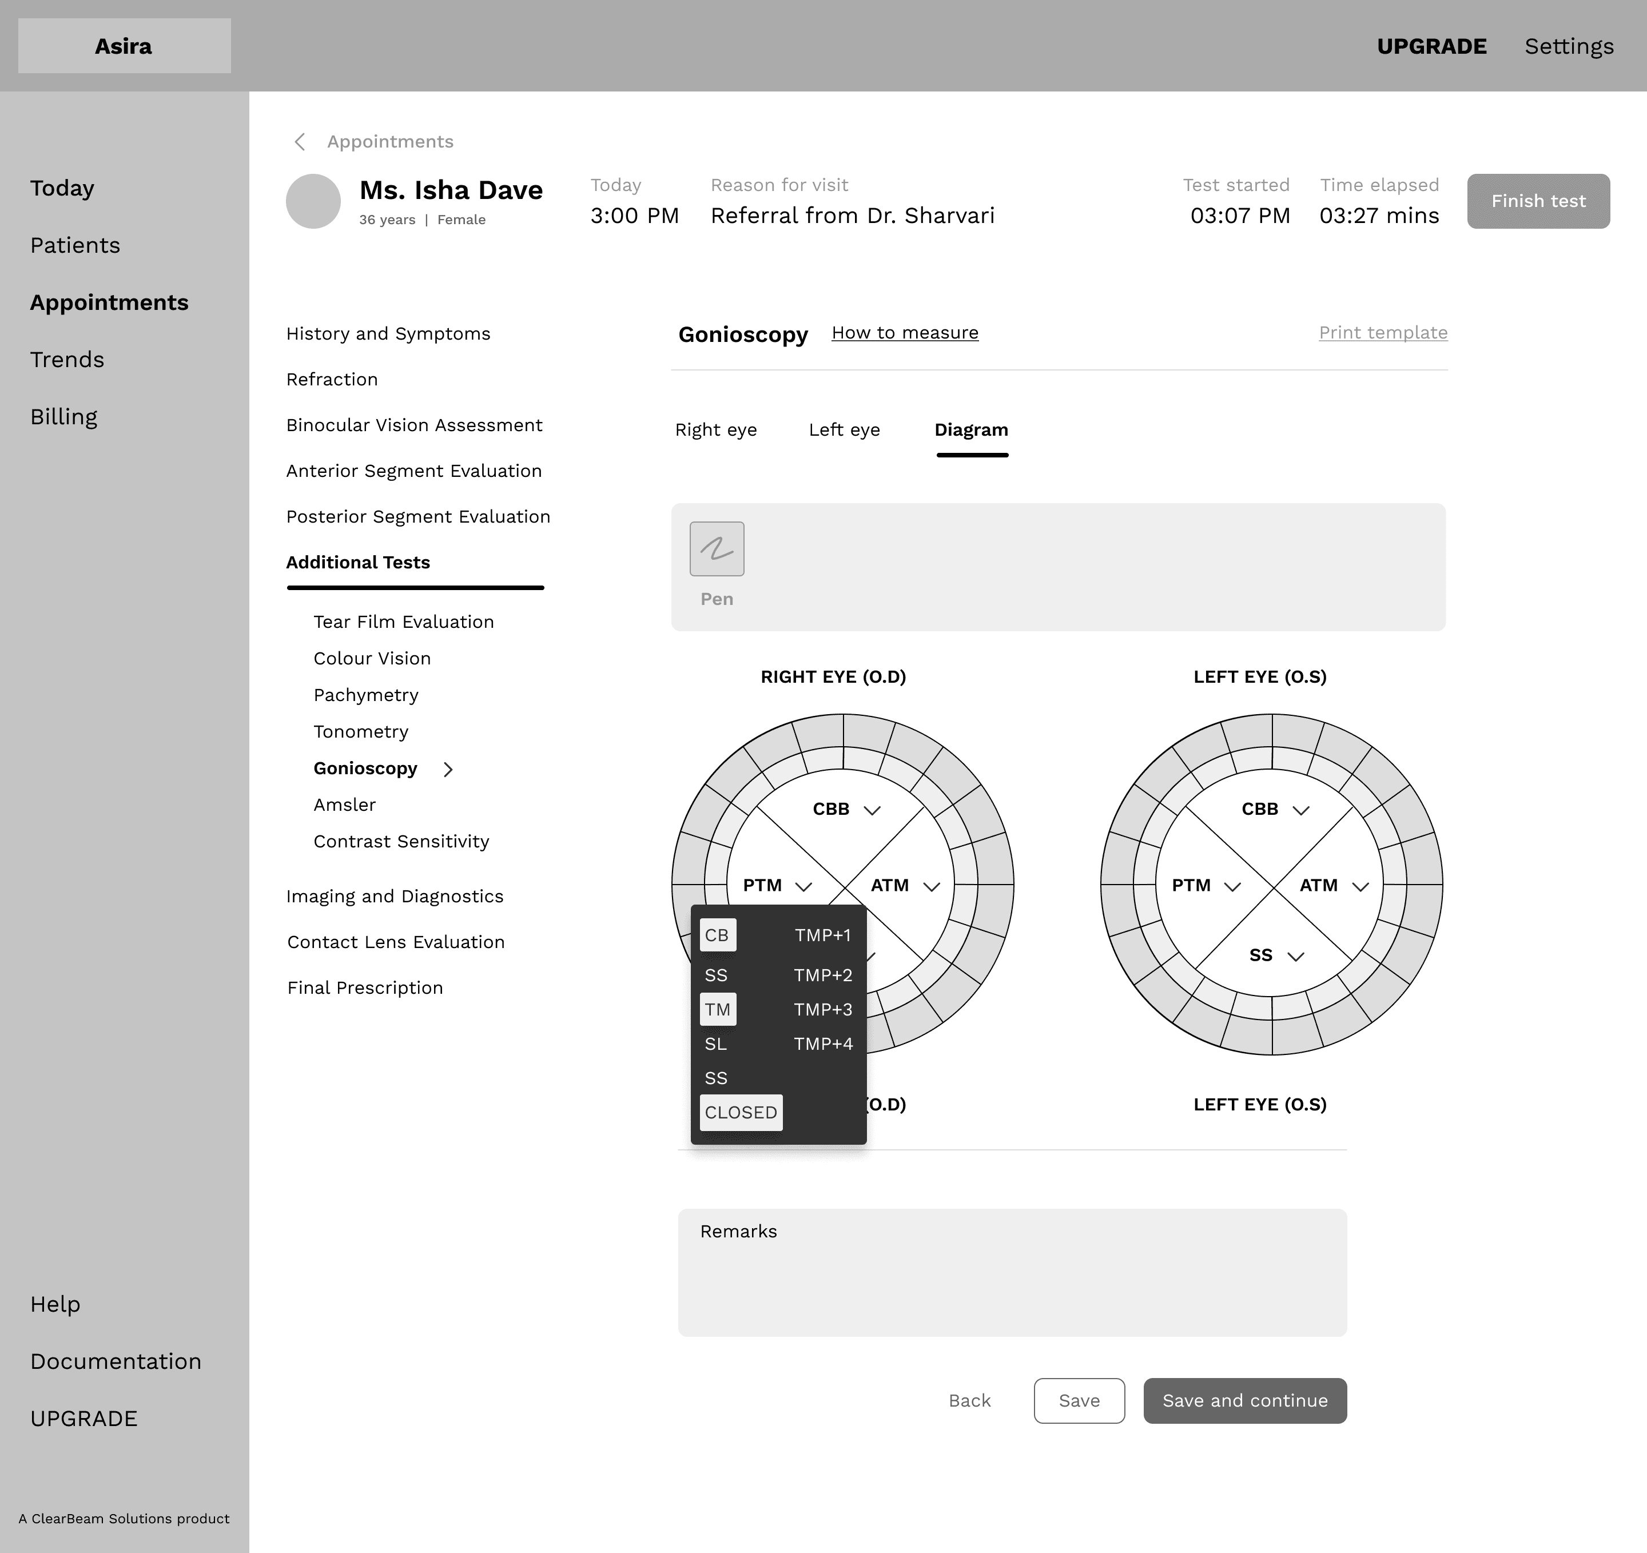Screen dimensions: 1647x1553
Task: Toggle CB option in popup menu
Action: tap(718, 935)
